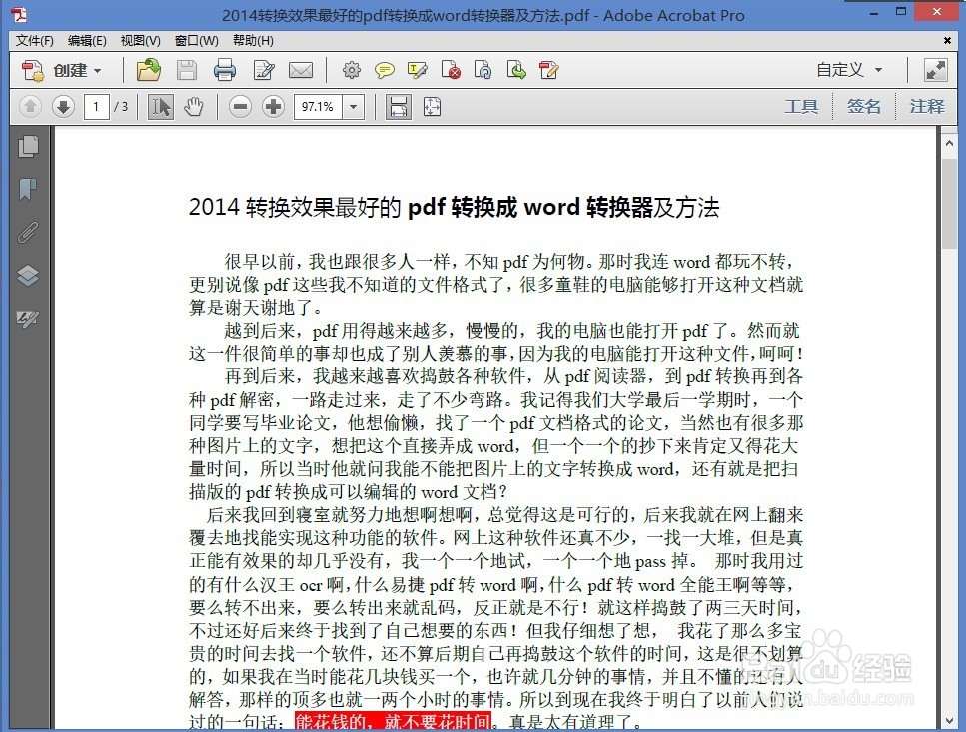Click the Open file folder icon

149,70
